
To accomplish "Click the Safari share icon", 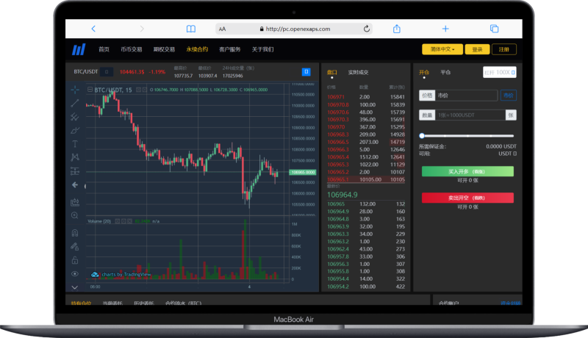I will (x=397, y=29).
